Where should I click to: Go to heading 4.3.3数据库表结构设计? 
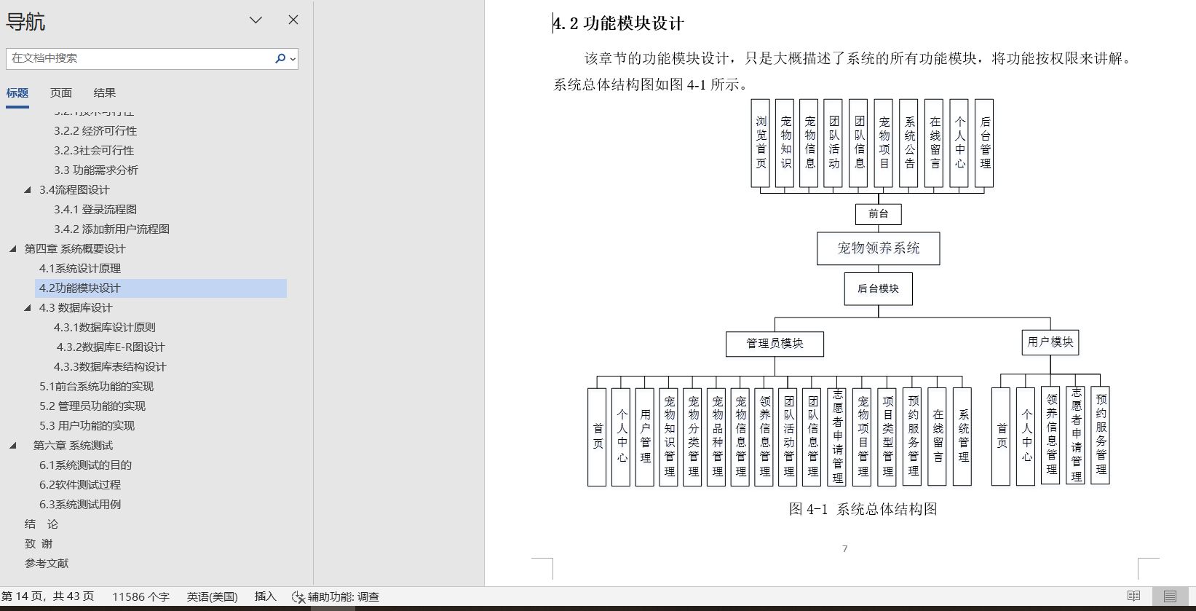point(110,366)
